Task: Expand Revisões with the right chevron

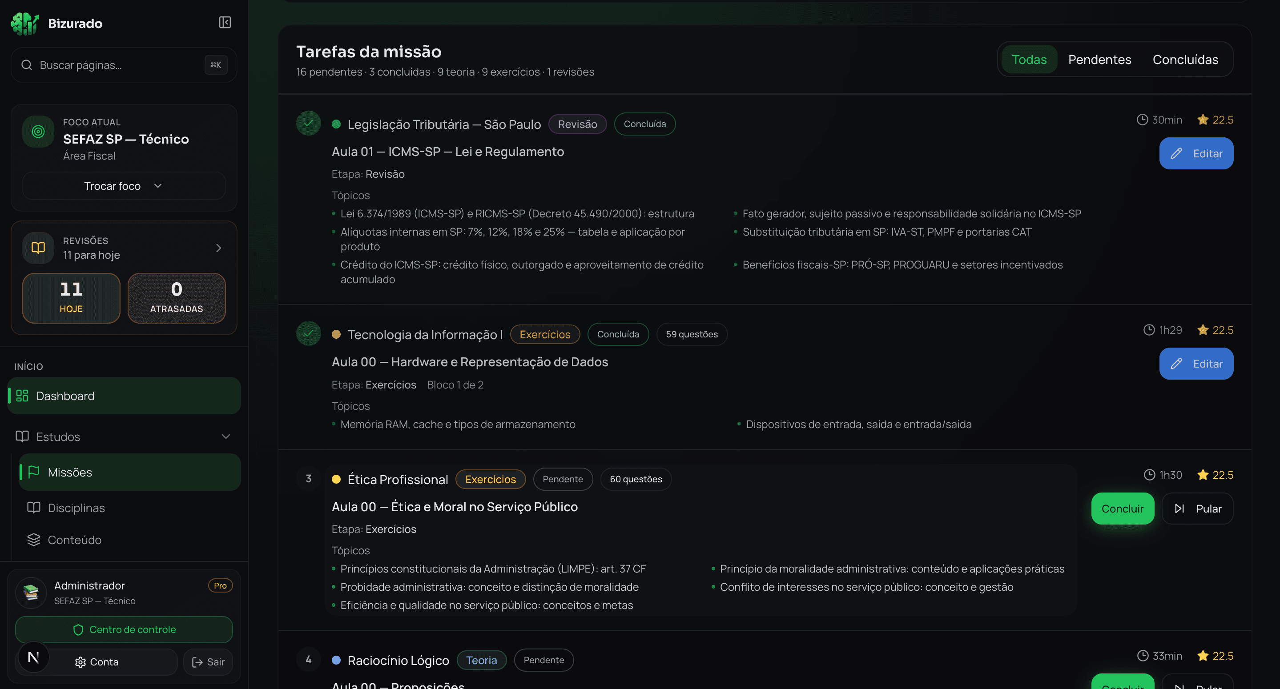Action: 219,248
